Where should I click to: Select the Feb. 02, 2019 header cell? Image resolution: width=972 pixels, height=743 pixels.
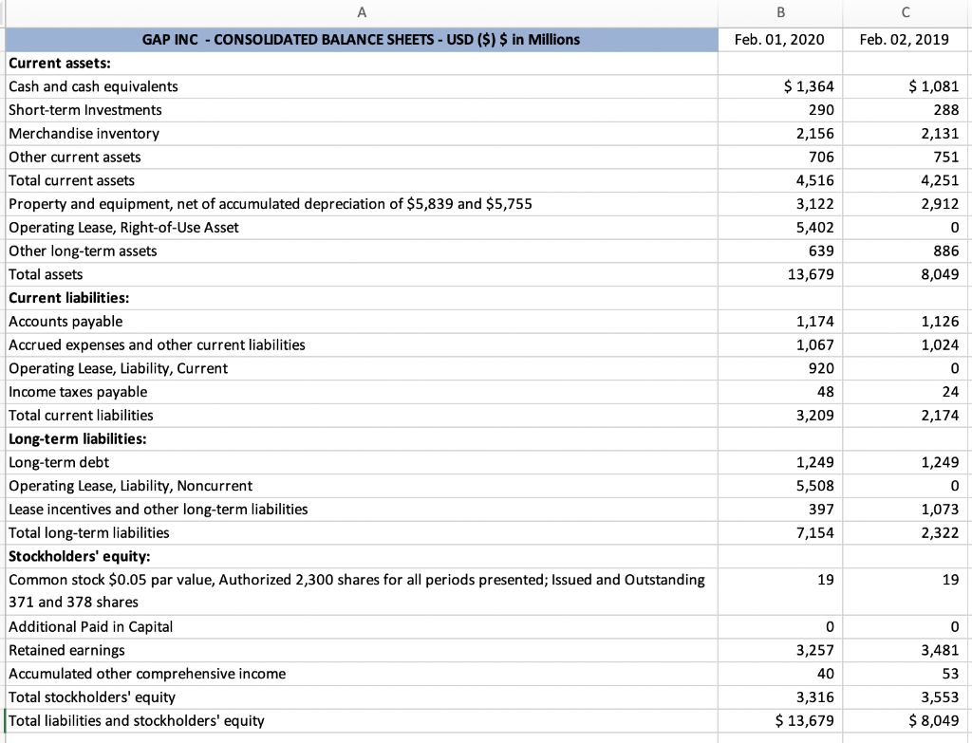coord(906,39)
